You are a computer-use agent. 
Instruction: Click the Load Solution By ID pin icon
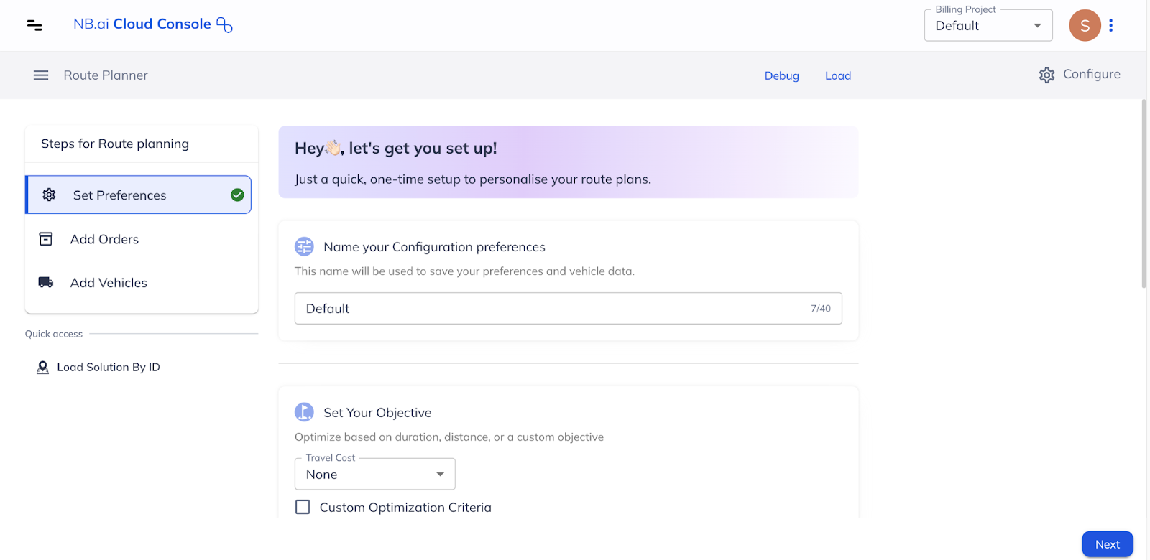pyautogui.click(x=42, y=368)
